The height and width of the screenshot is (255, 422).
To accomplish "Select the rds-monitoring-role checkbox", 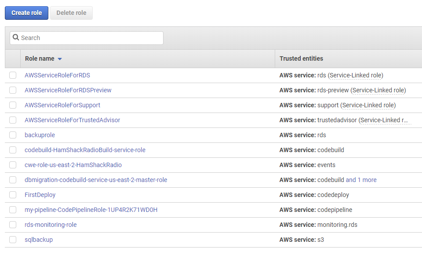I will click(x=13, y=225).
